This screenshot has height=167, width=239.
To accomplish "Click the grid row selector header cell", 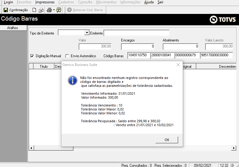I will (x=31, y=67).
